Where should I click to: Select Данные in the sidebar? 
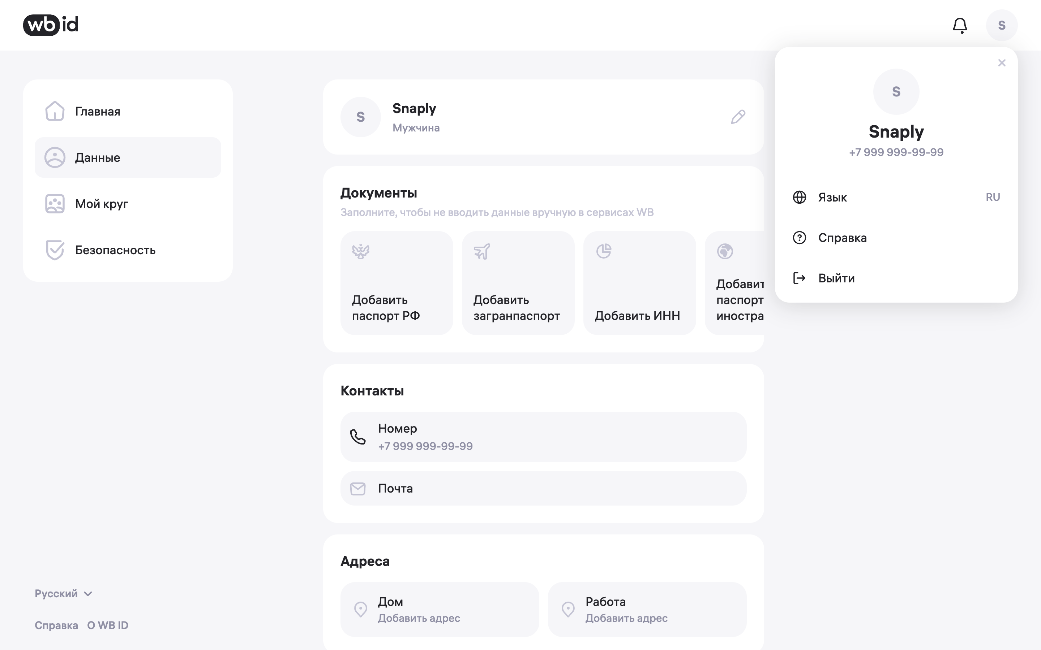coord(128,157)
